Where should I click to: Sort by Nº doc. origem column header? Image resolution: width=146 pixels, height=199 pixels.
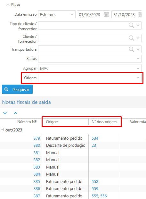tap(104, 122)
